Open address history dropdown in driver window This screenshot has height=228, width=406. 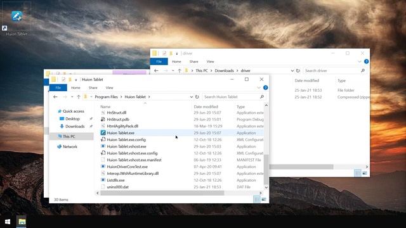coord(292,70)
